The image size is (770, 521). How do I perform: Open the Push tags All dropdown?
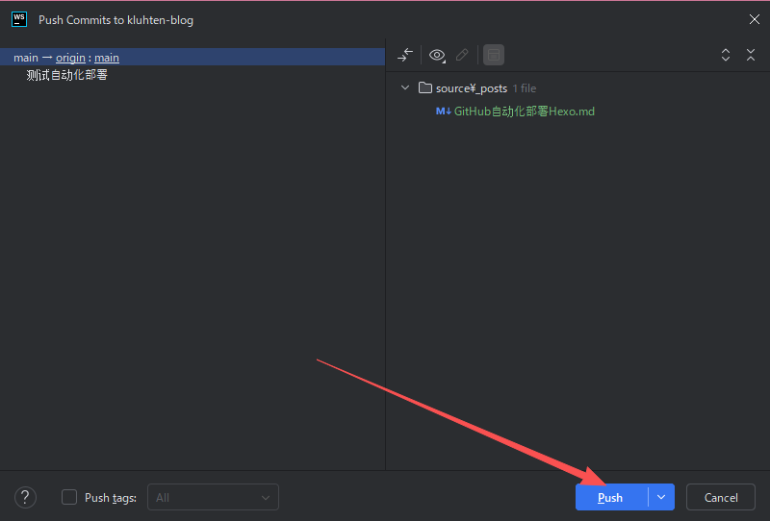click(213, 497)
